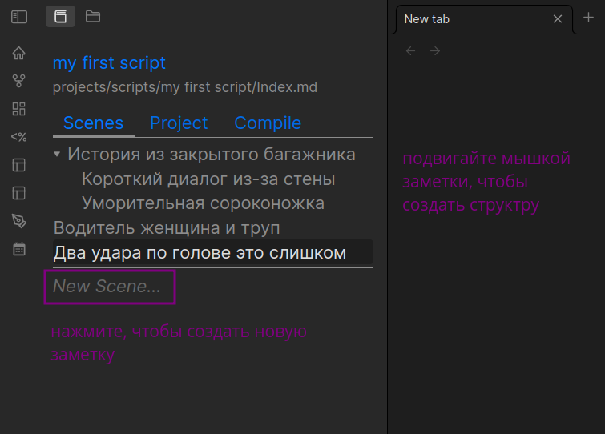The height and width of the screenshot is (434, 605).
Task: Open scene История из закрытого багажника
Action: (212, 155)
